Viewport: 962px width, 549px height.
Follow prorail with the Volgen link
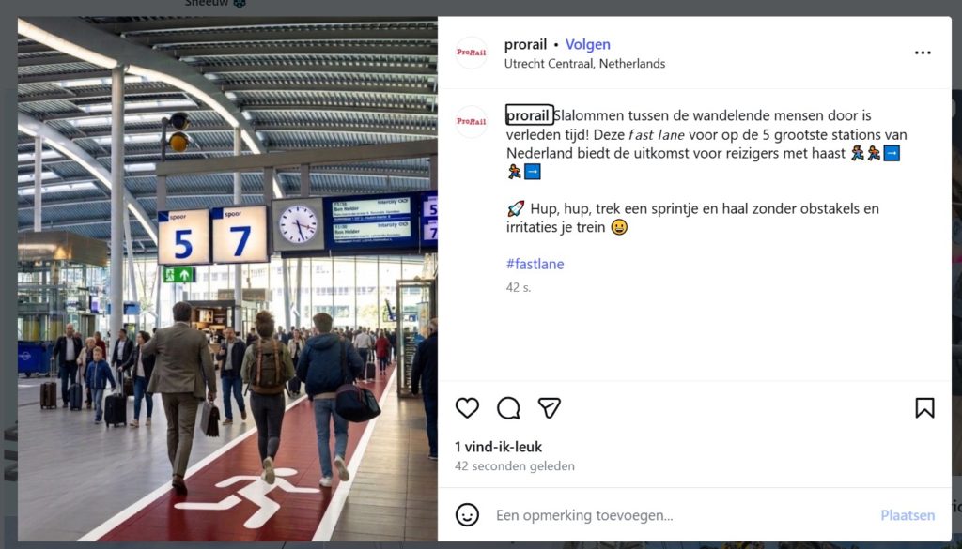click(x=588, y=45)
